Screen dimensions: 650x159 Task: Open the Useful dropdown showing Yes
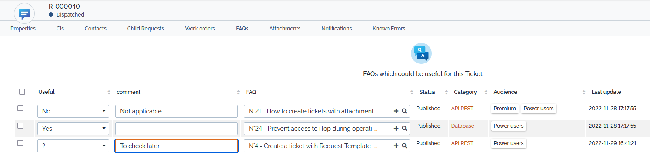tap(73, 129)
